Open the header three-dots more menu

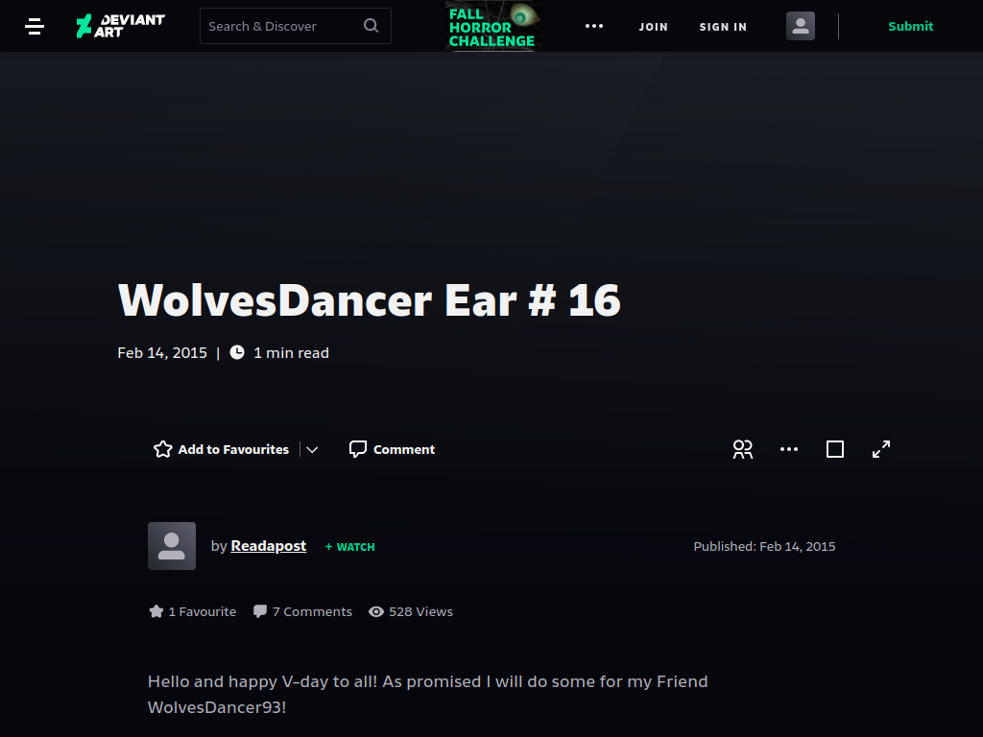coord(594,26)
